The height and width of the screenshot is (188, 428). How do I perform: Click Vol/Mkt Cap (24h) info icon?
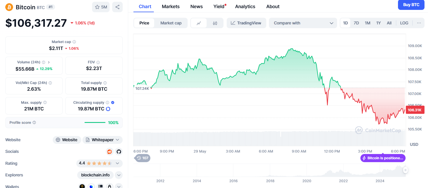tap(50, 83)
